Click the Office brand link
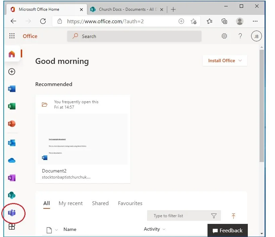 pos(30,36)
